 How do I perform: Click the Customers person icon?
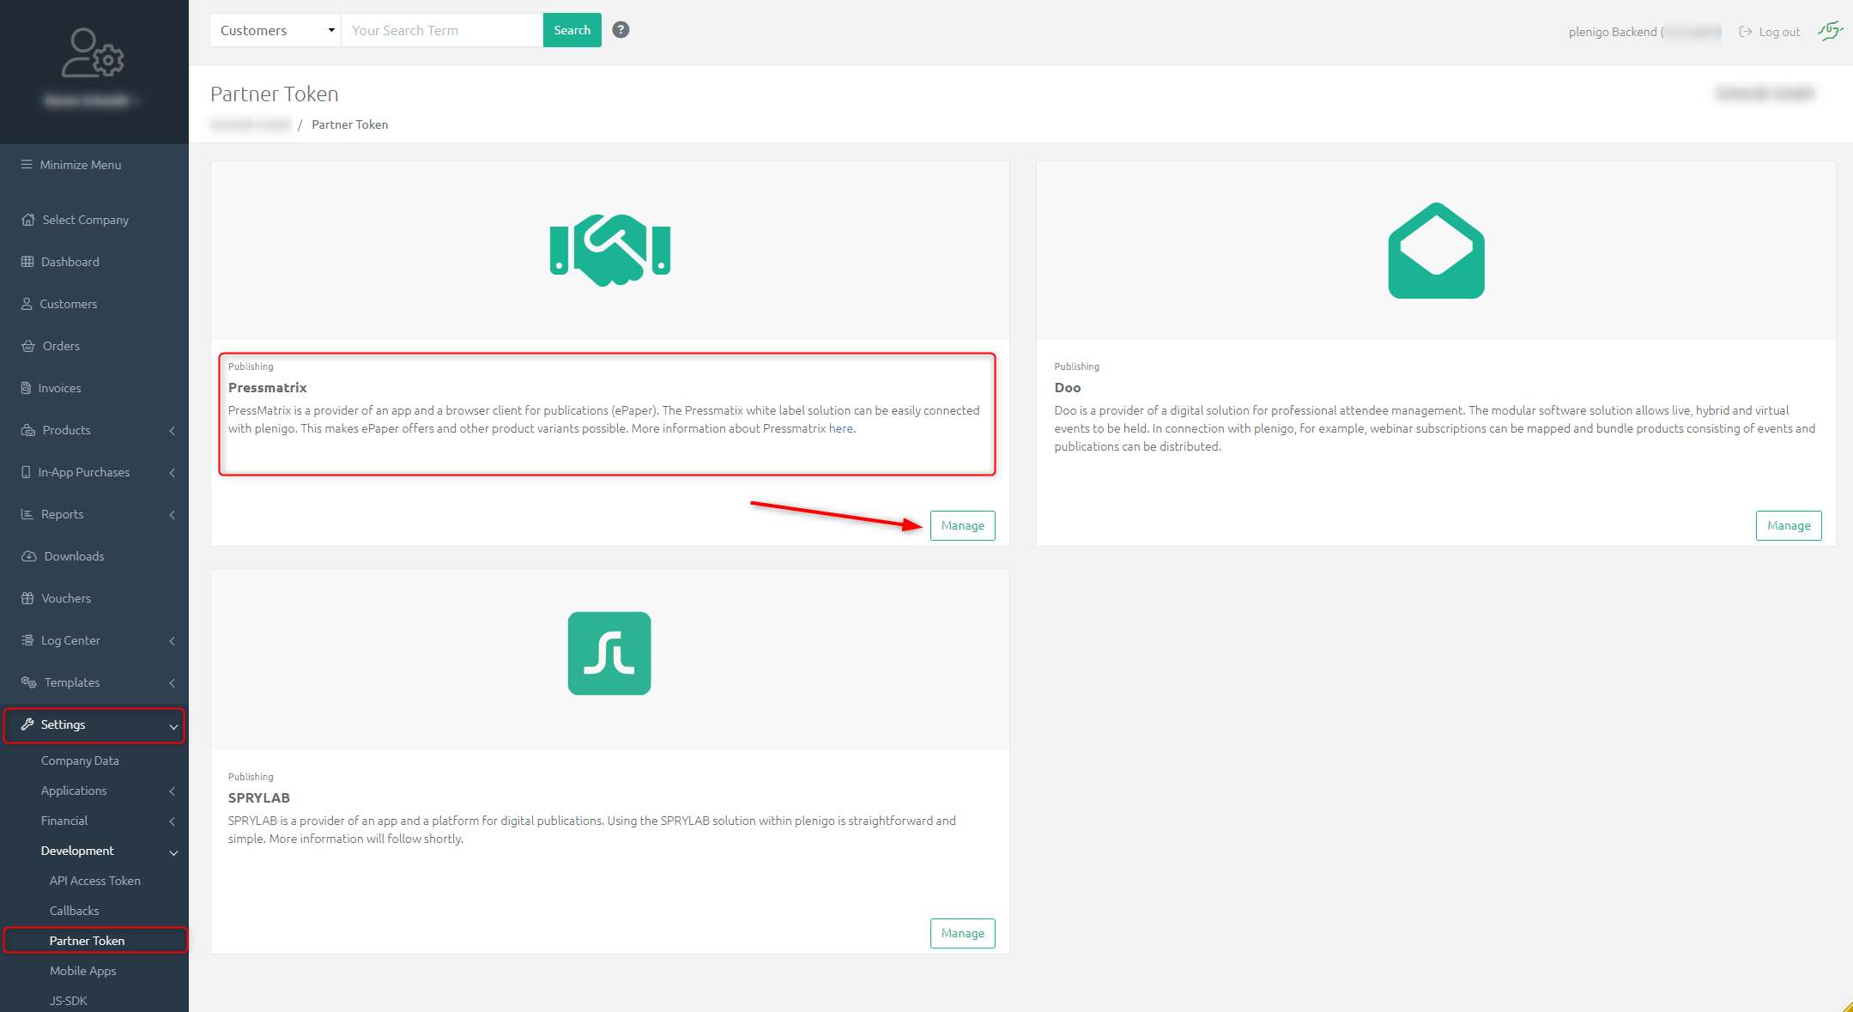(x=27, y=304)
